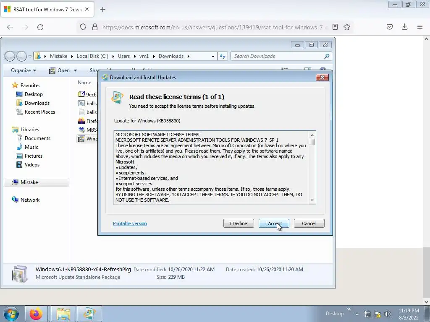Open Downloads under Favorites
This screenshot has width=430, height=322.
pyautogui.click(x=37, y=103)
